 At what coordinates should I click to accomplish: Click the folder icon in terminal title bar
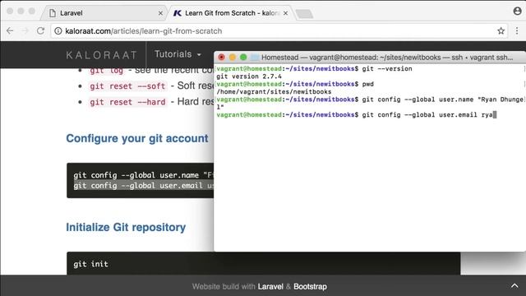click(255, 58)
